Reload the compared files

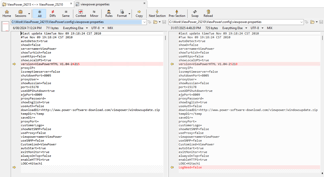208,14
